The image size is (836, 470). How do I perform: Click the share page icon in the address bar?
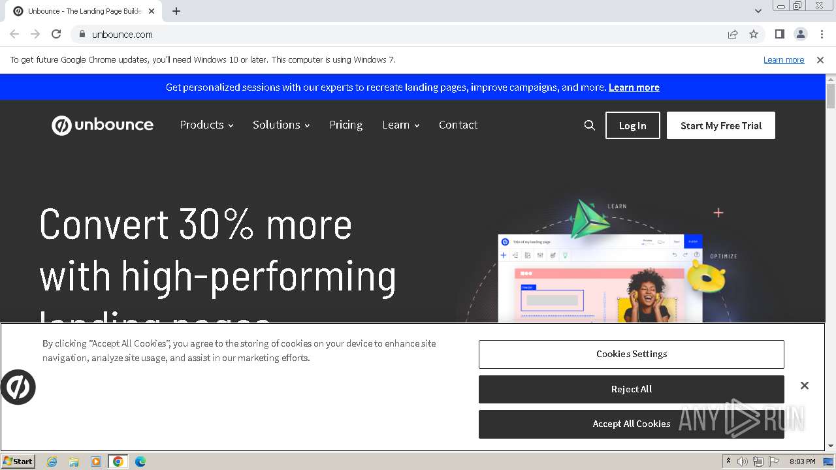click(x=733, y=35)
